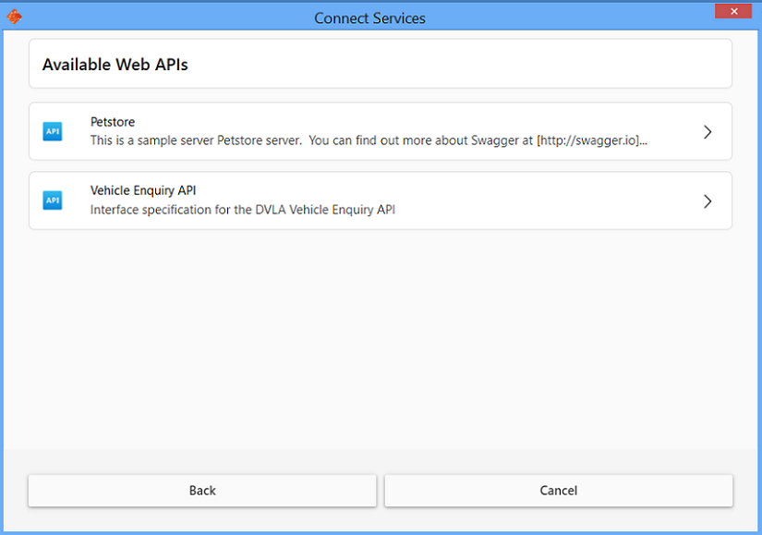Screen dimensions: 762x535
Task: Expand the Vehicle Enquiry API chevron
Action: tap(708, 201)
